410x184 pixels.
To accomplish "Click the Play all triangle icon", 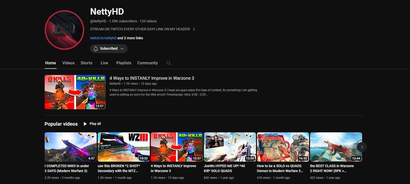I will tap(85, 124).
